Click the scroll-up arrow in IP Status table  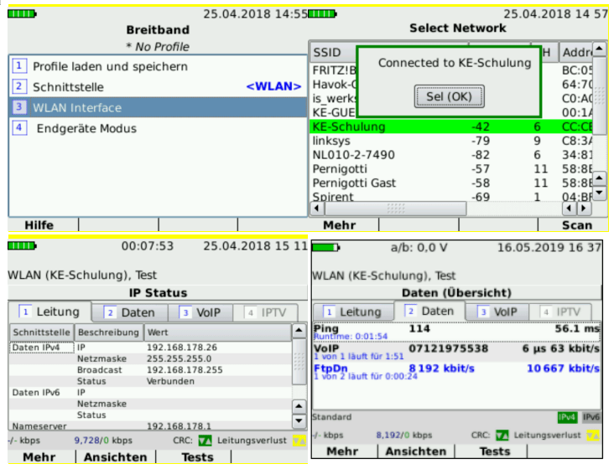coord(299,332)
